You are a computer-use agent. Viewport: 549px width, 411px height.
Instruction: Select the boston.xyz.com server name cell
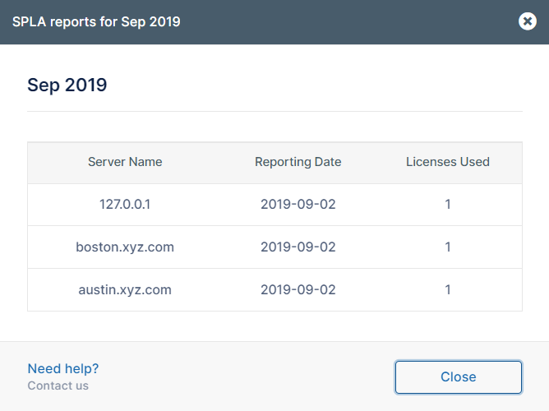tap(125, 247)
